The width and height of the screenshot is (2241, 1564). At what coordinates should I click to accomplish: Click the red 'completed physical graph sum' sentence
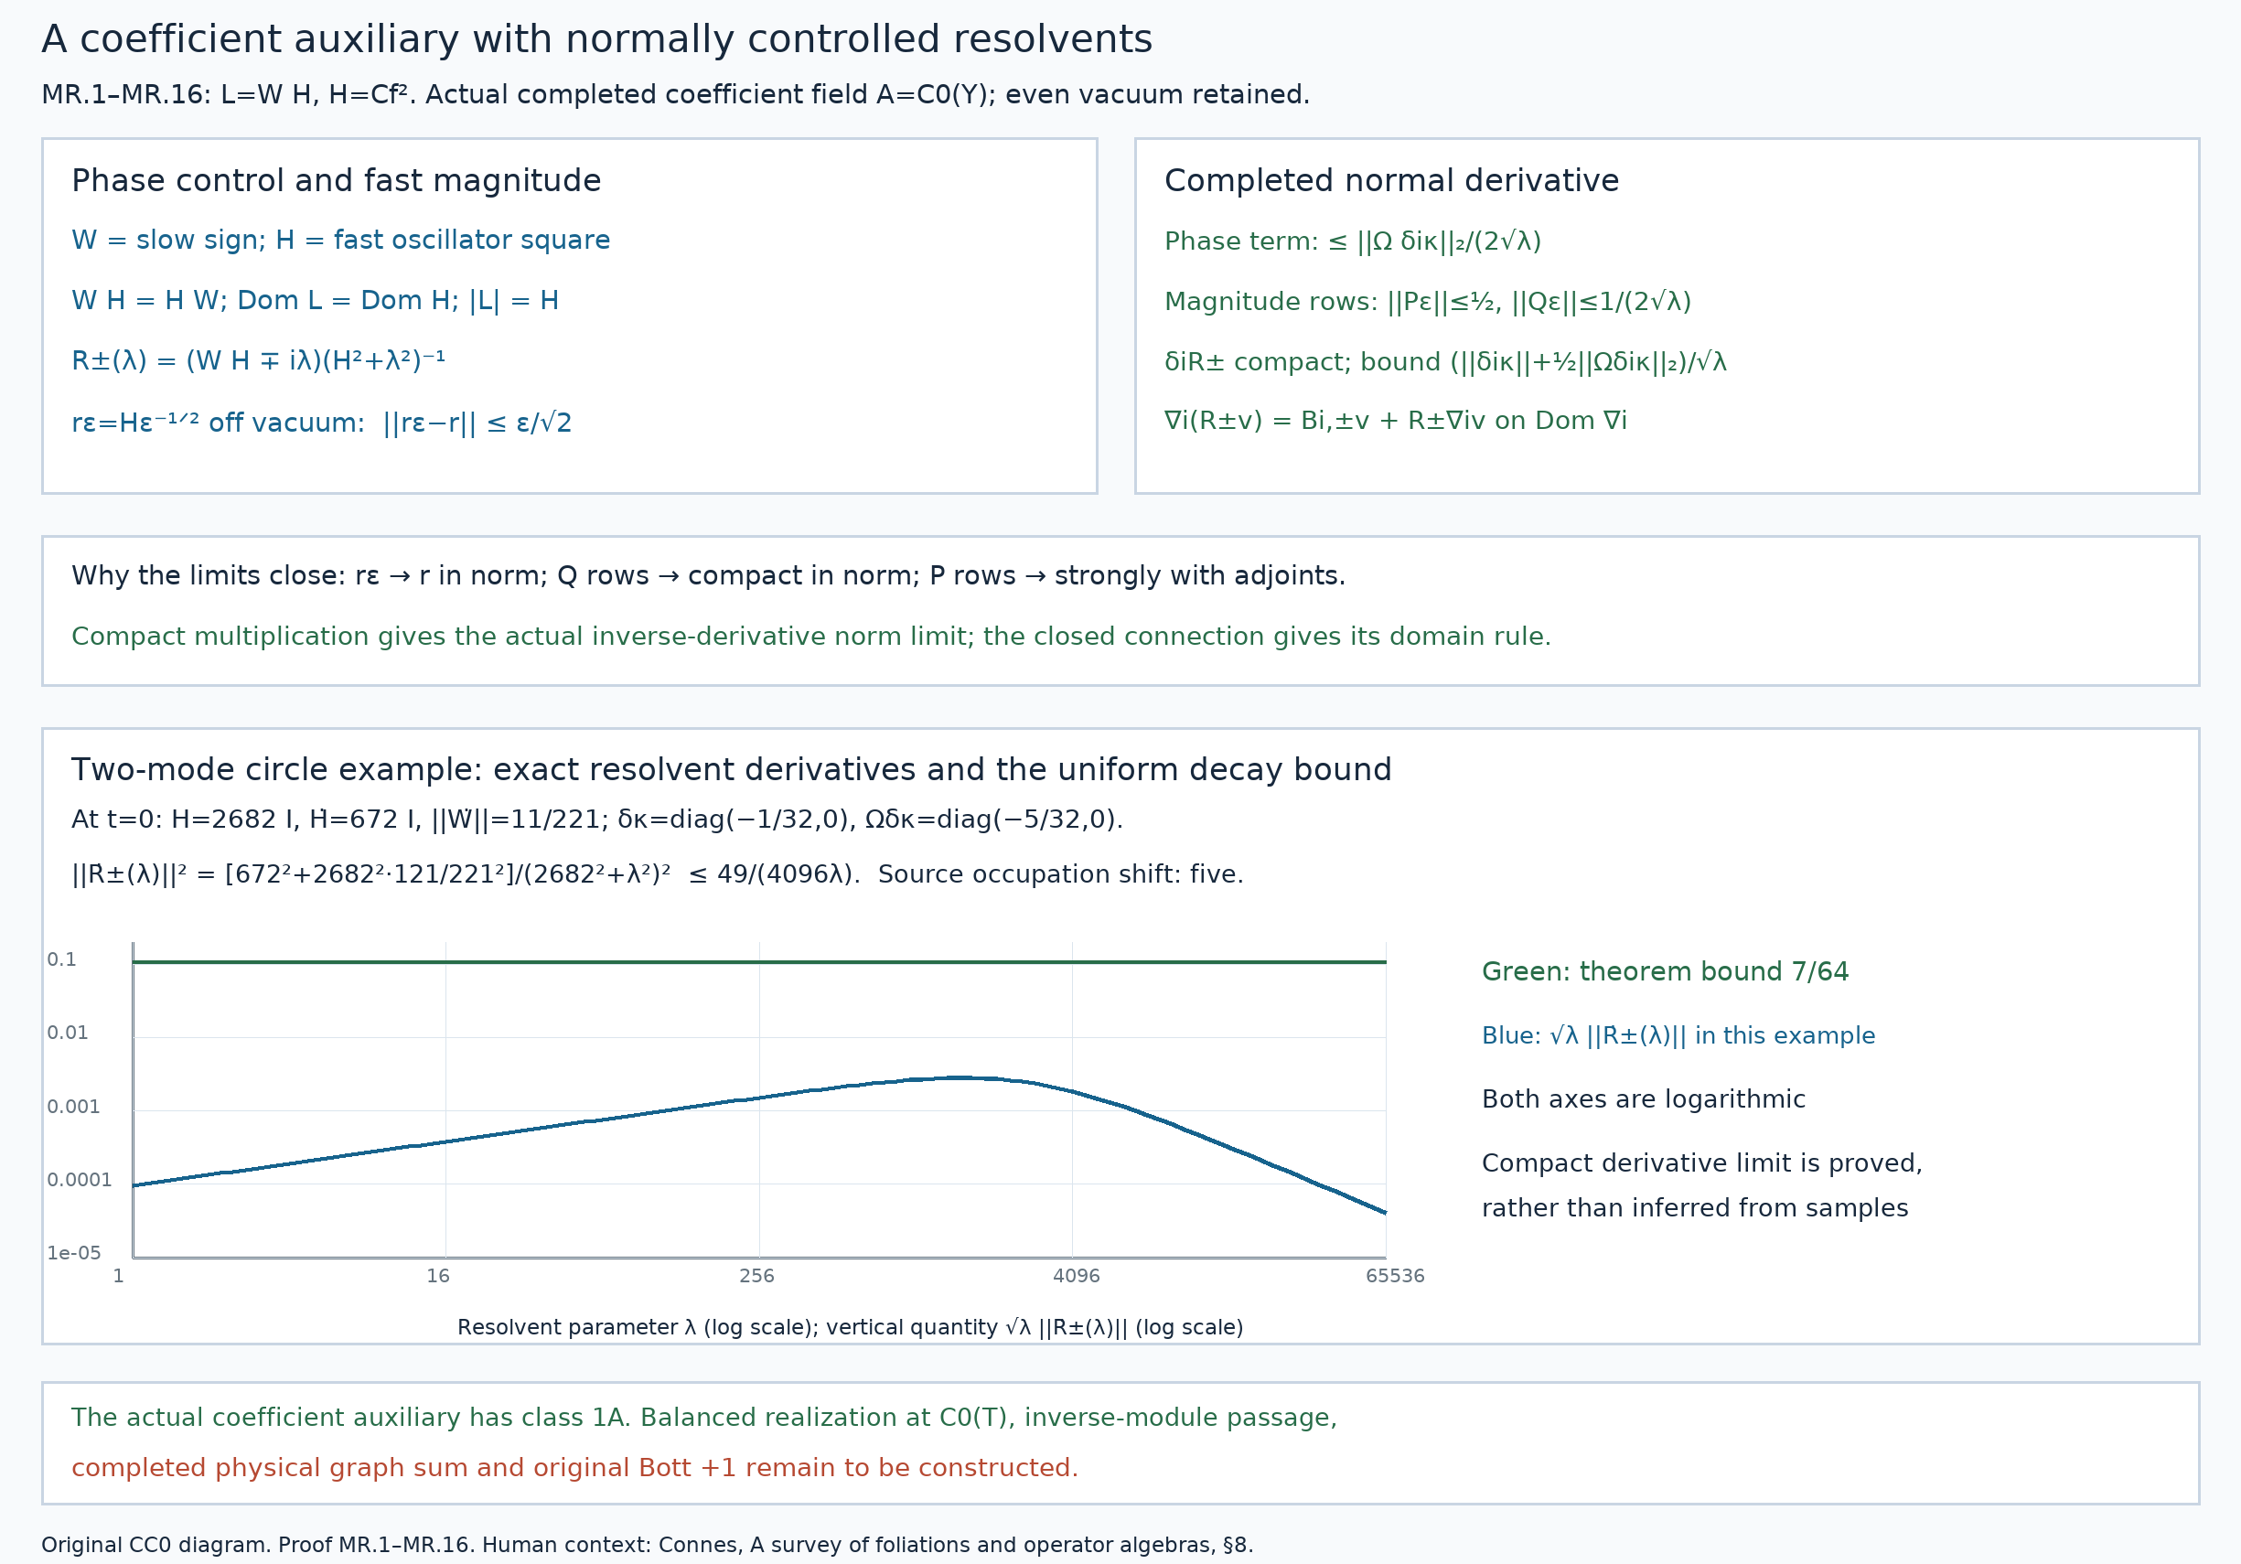(574, 1467)
